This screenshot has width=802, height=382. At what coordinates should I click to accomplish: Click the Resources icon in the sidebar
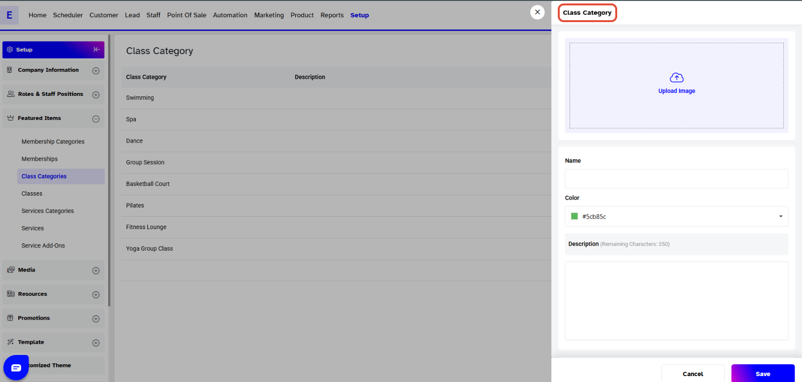coord(10,294)
